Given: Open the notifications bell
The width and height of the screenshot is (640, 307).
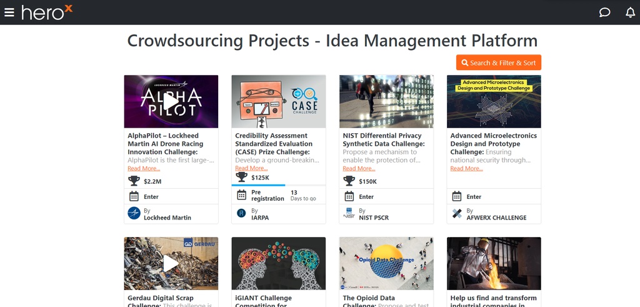Looking at the screenshot, I should point(630,13).
